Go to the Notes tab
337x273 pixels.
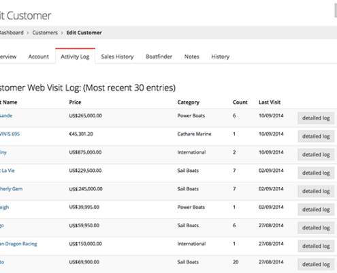coord(192,57)
